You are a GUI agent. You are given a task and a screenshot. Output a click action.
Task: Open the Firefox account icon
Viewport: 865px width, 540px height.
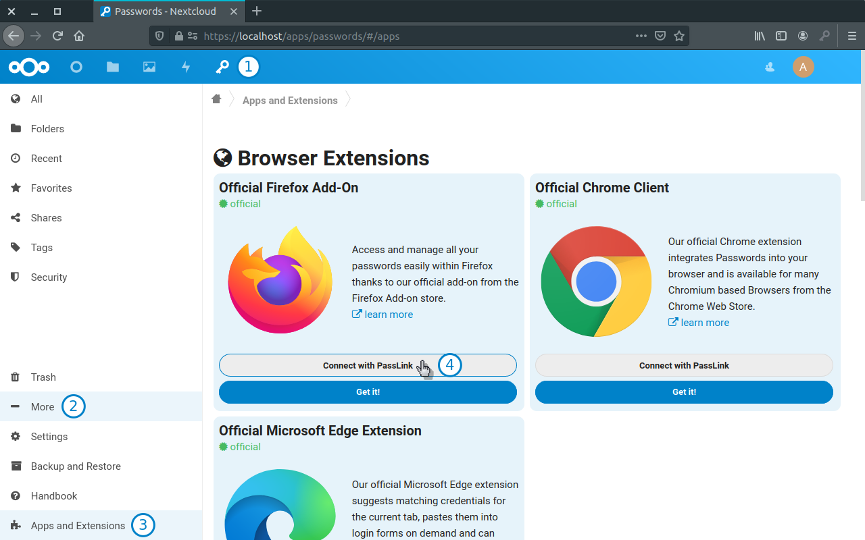[803, 36]
